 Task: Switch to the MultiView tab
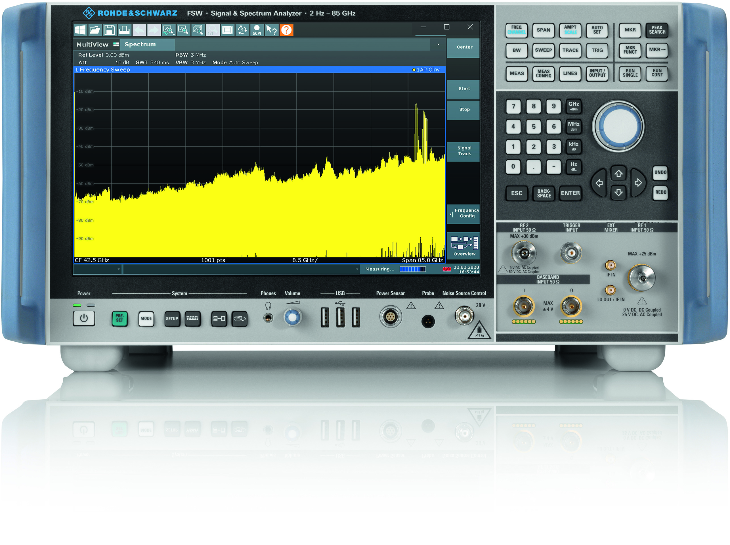(92, 45)
